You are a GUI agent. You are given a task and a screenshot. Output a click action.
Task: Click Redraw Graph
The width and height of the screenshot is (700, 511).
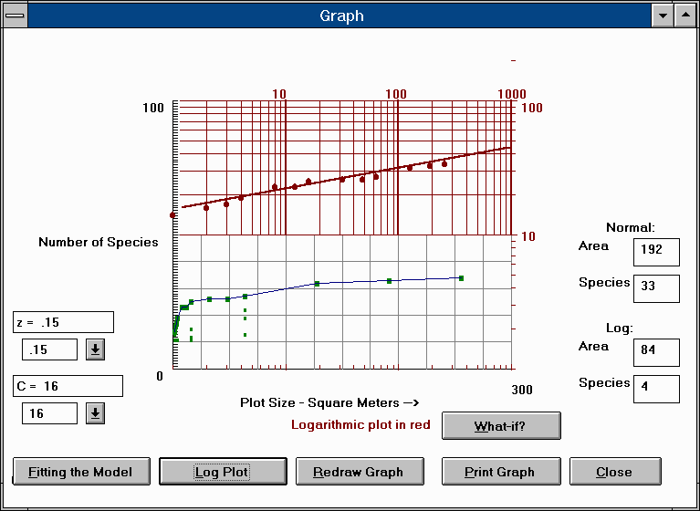(357, 472)
